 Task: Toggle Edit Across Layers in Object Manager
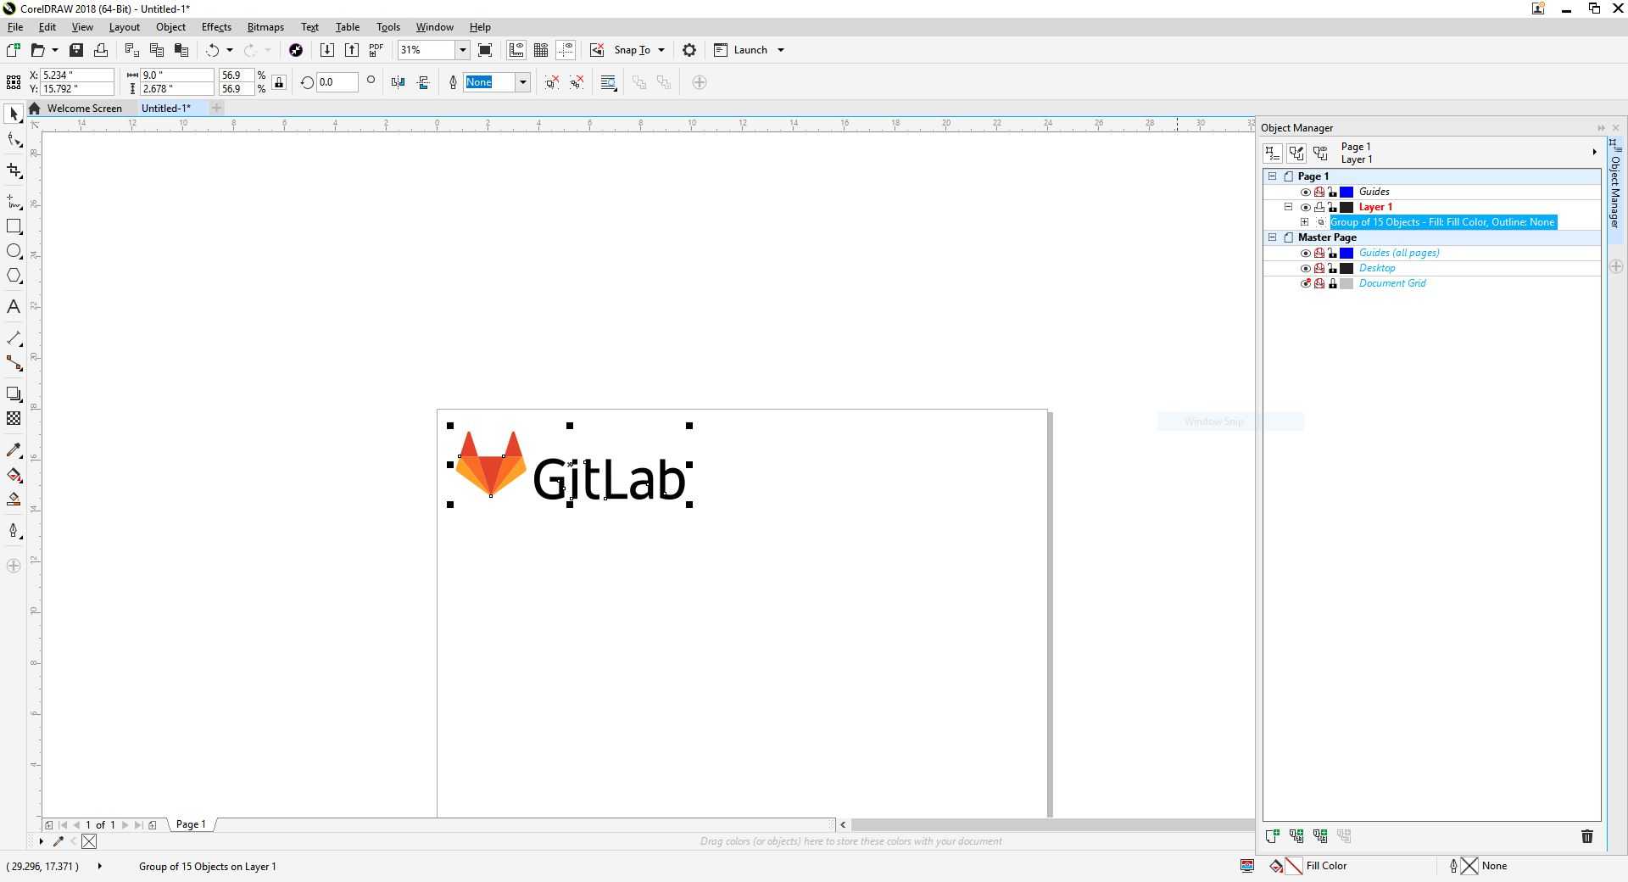pyautogui.click(x=1296, y=154)
